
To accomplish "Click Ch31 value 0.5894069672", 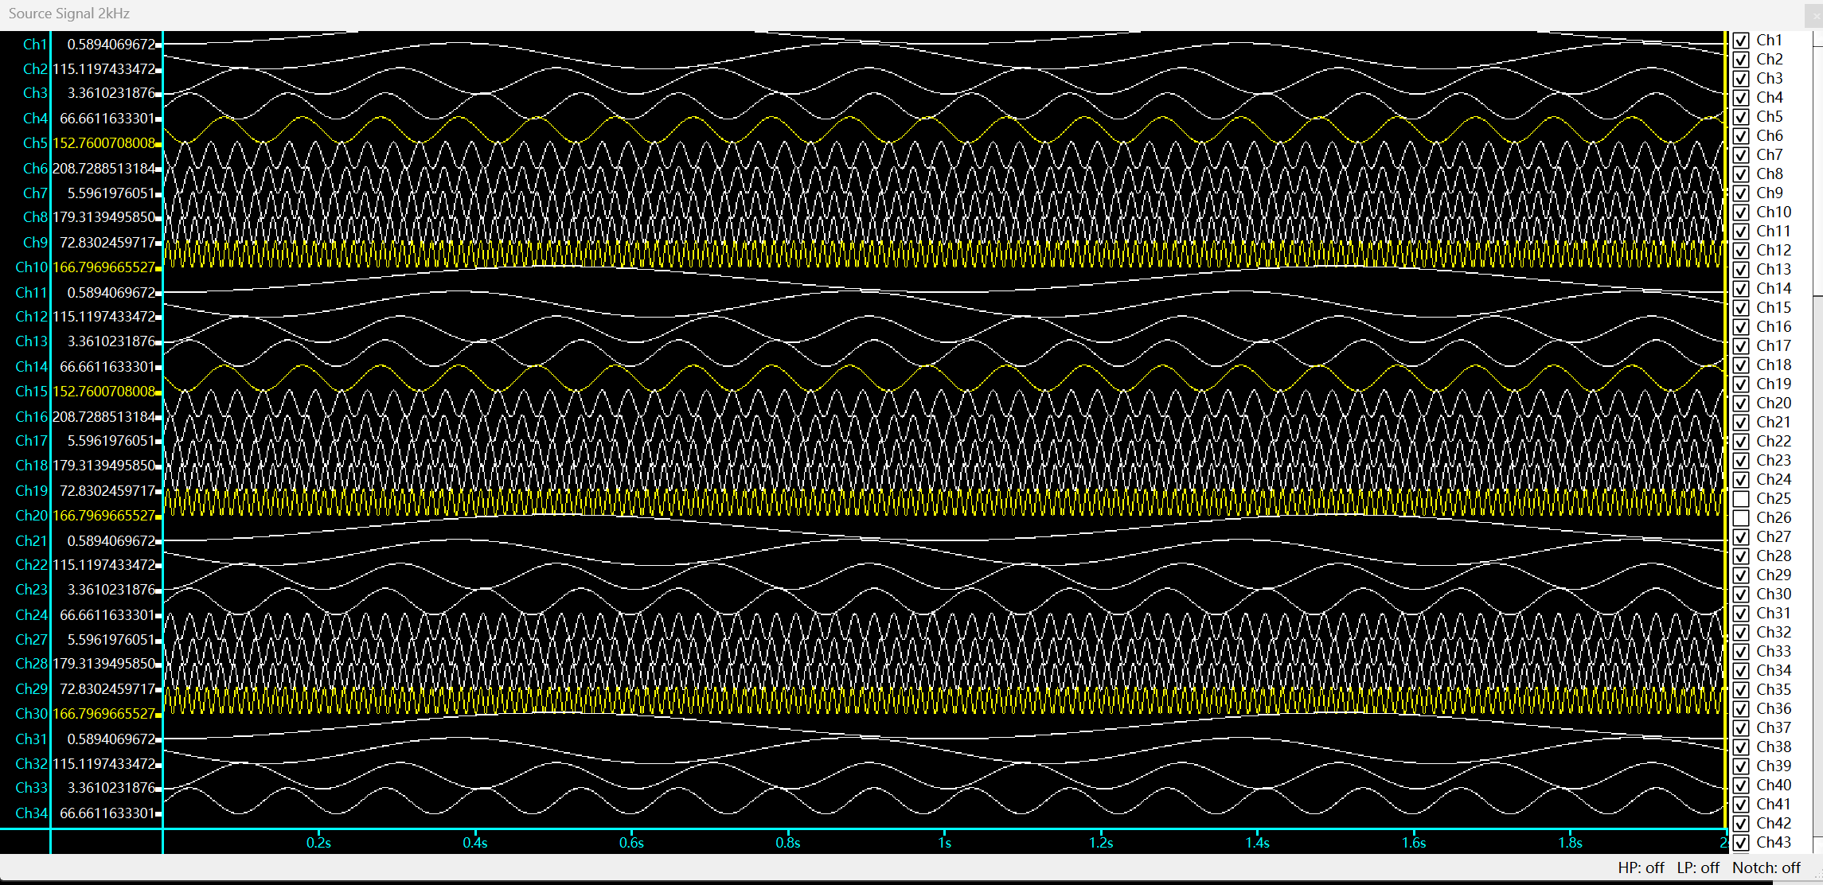I will tap(111, 739).
